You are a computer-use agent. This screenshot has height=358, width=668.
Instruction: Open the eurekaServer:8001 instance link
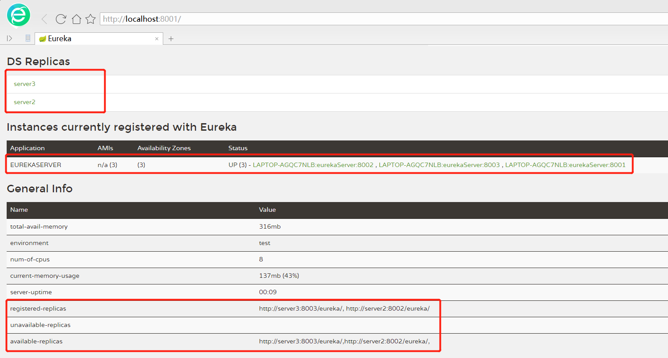566,165
